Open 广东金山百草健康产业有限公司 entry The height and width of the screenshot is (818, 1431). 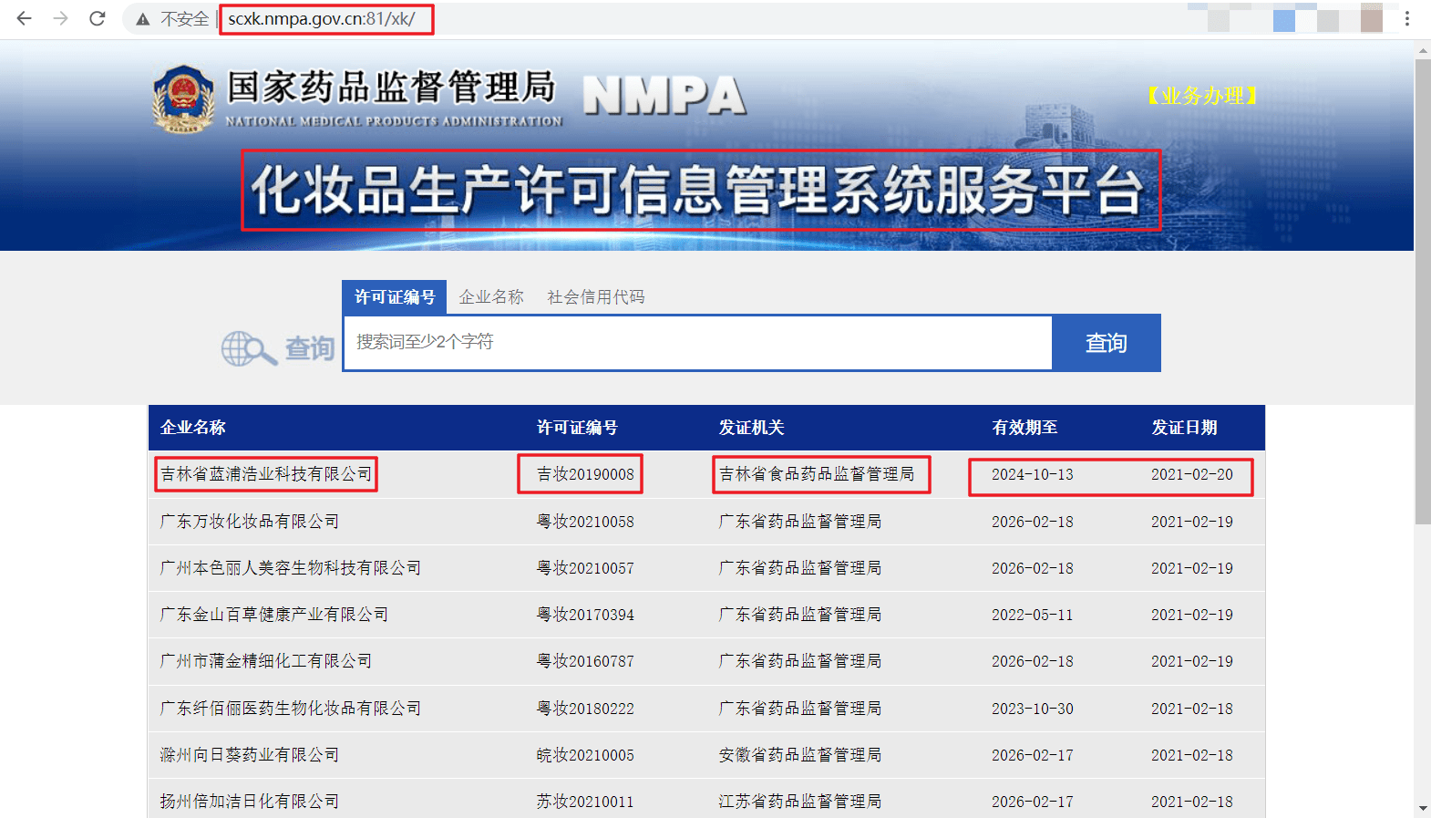(x=274, y=615)
